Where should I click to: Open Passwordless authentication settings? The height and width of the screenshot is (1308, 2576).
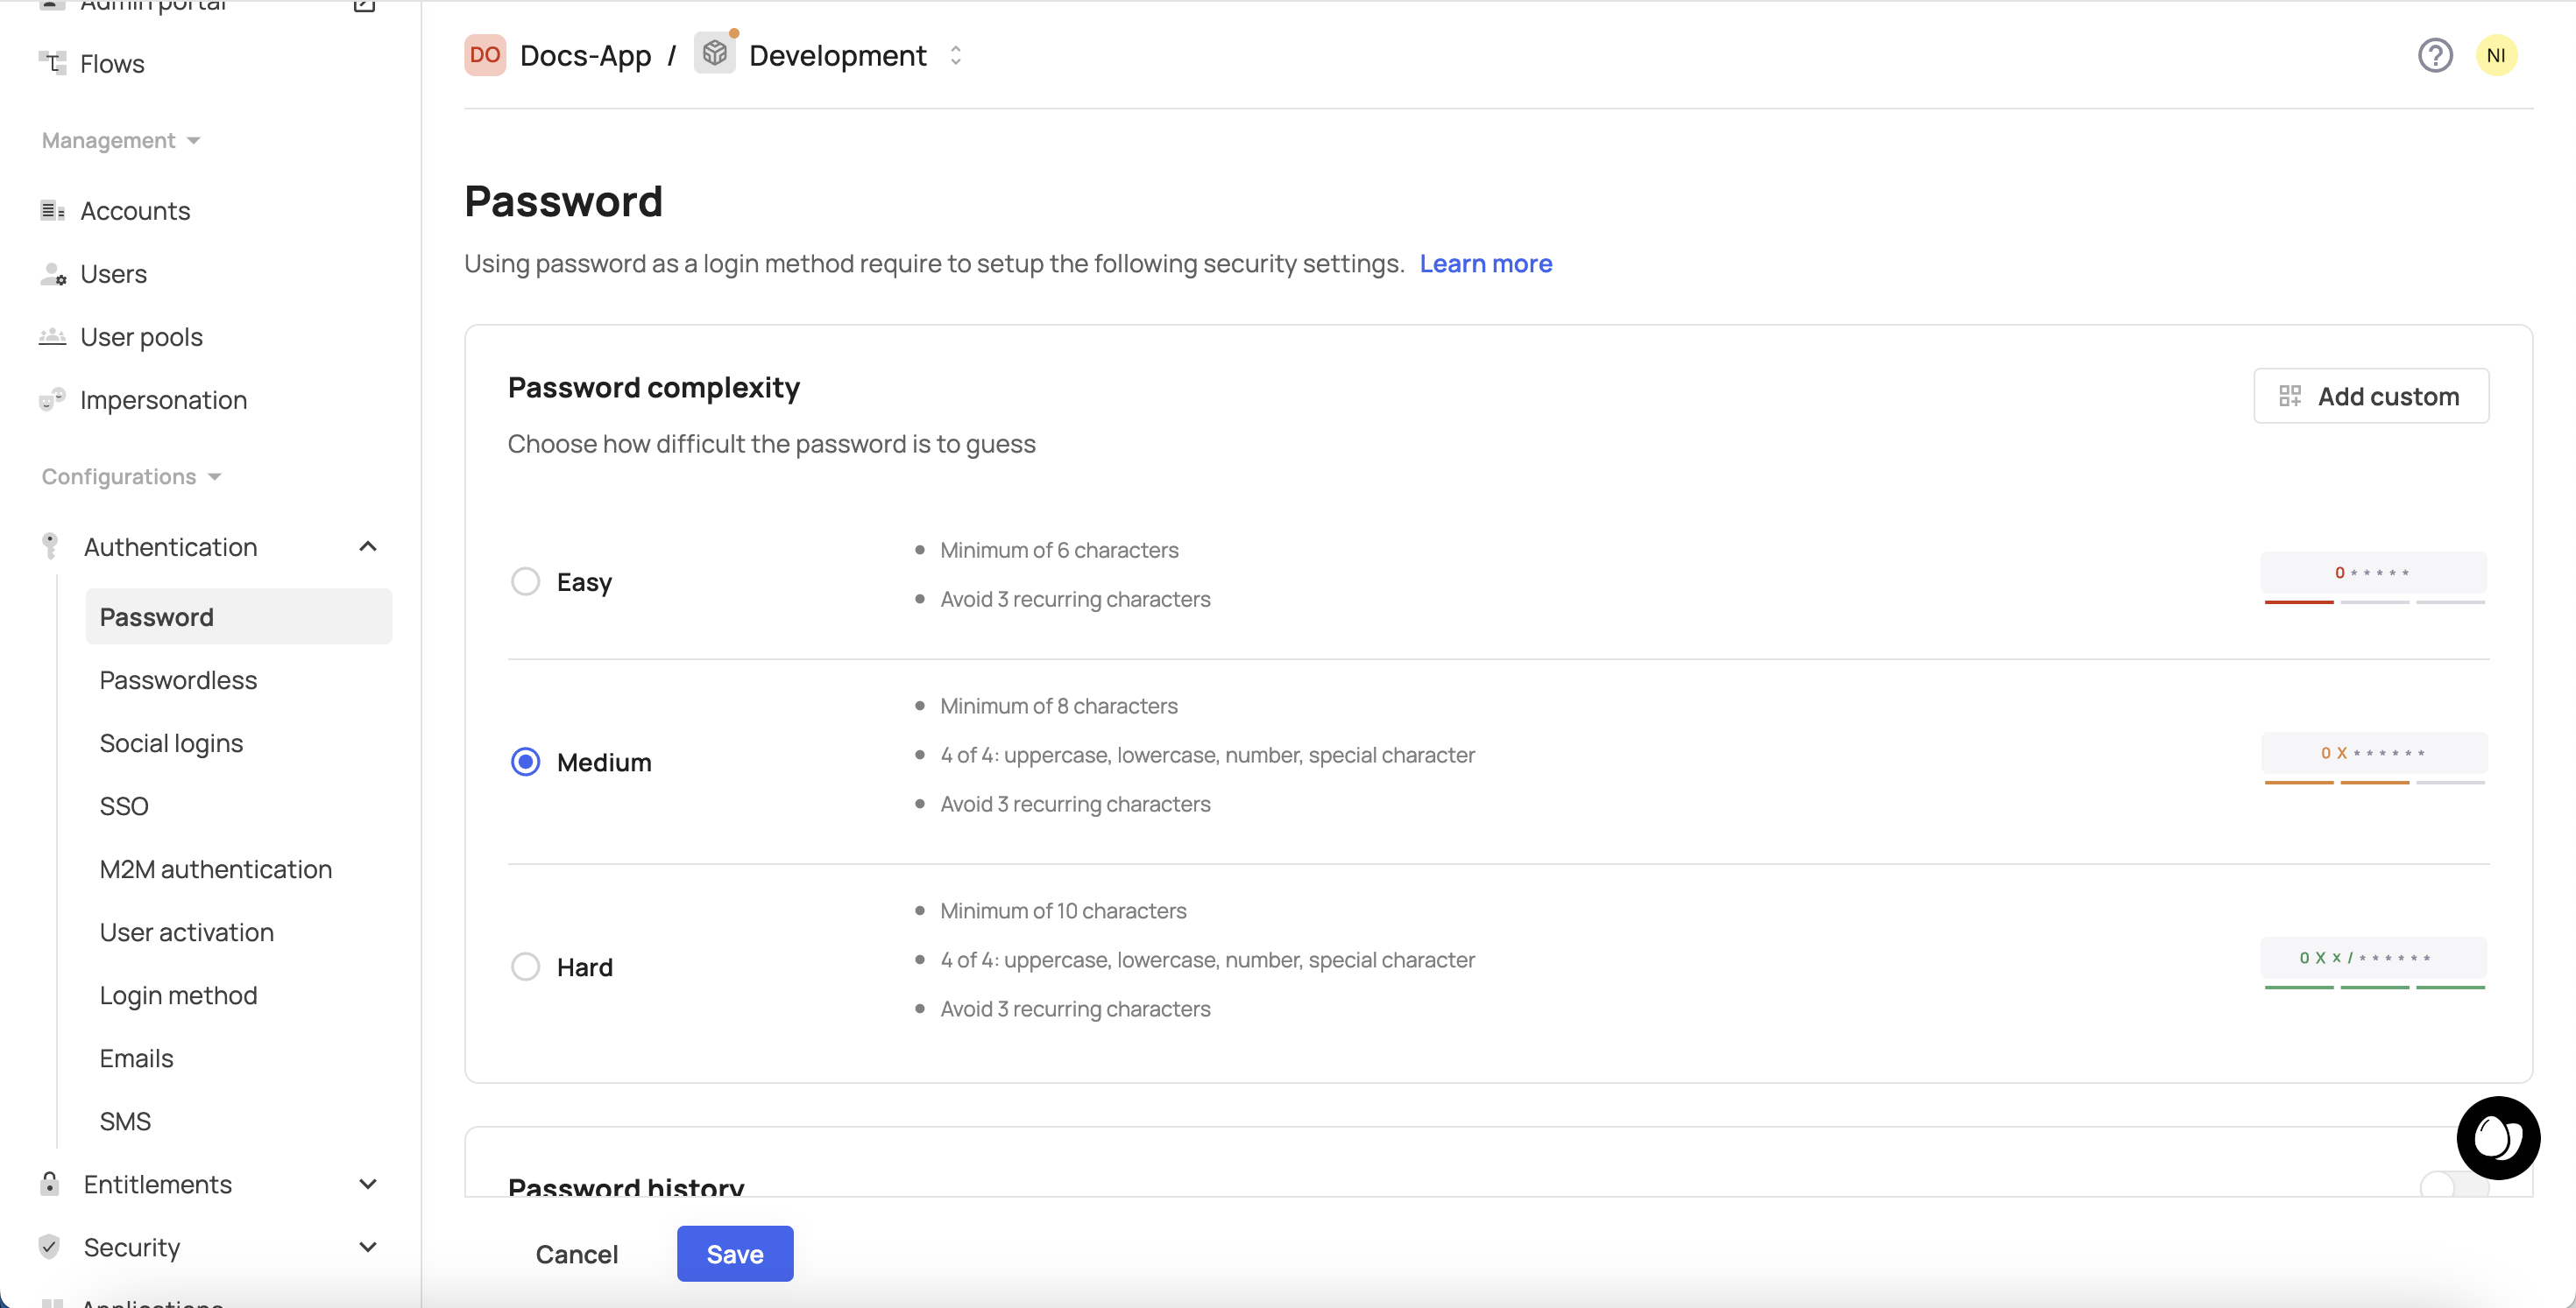click(177, 679)
